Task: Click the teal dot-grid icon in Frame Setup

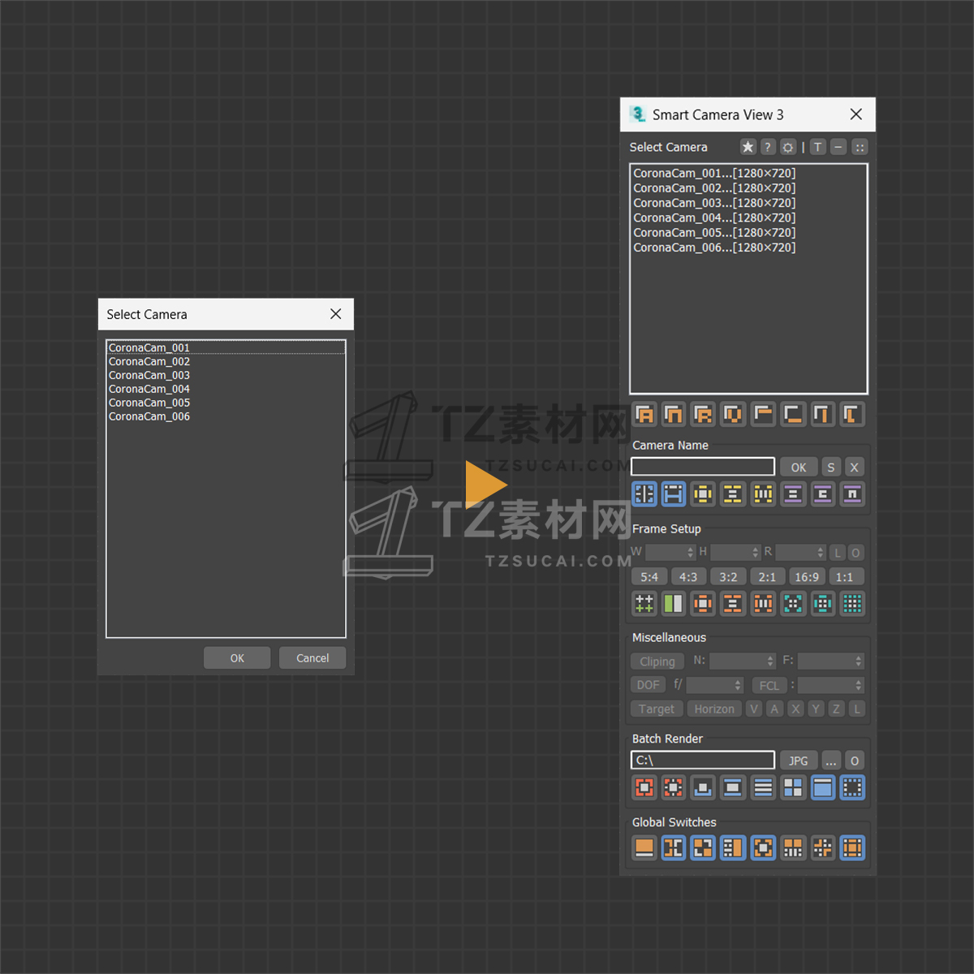Action: pos(852,603)
